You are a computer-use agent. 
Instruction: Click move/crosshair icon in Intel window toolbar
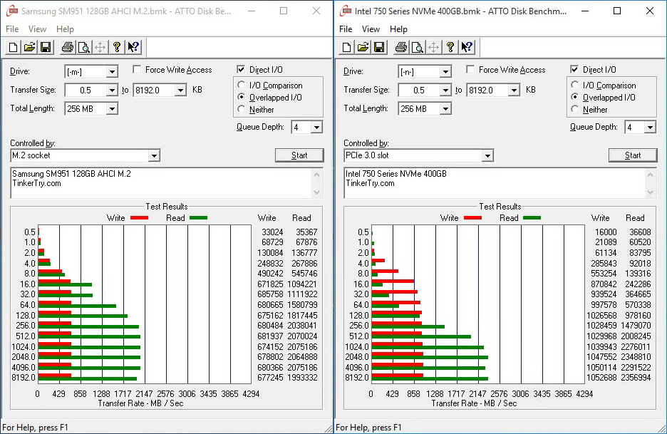click(433, 47)
